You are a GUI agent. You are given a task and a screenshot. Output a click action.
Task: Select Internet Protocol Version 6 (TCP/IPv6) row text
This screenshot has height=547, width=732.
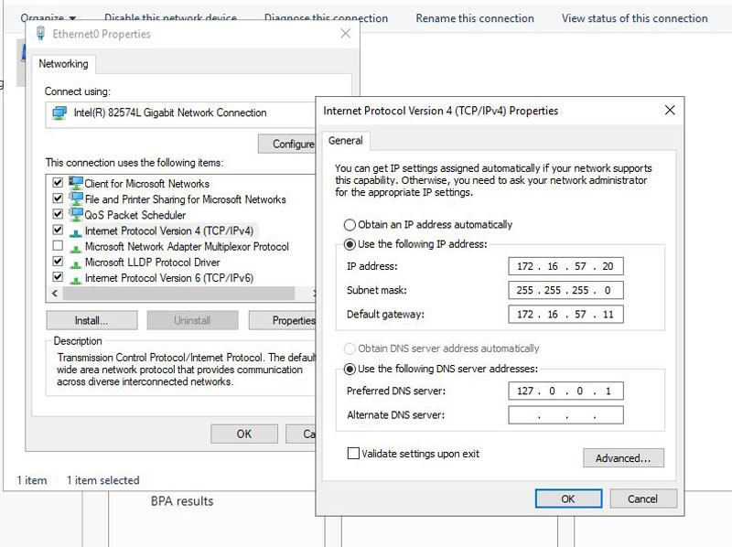pyautogui.click(x=169, y=278)
